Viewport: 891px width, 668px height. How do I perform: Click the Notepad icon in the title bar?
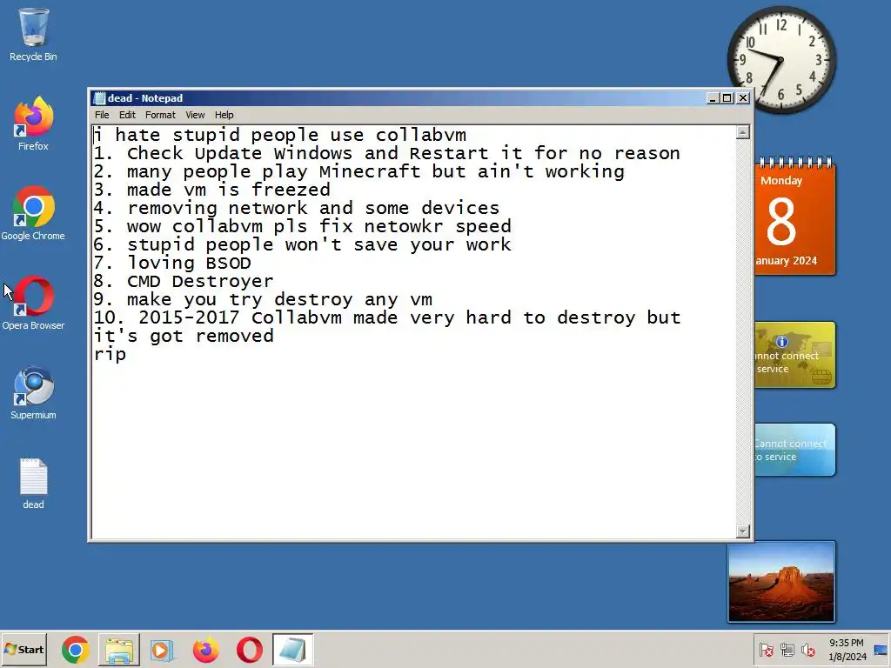tap(99, 98)
